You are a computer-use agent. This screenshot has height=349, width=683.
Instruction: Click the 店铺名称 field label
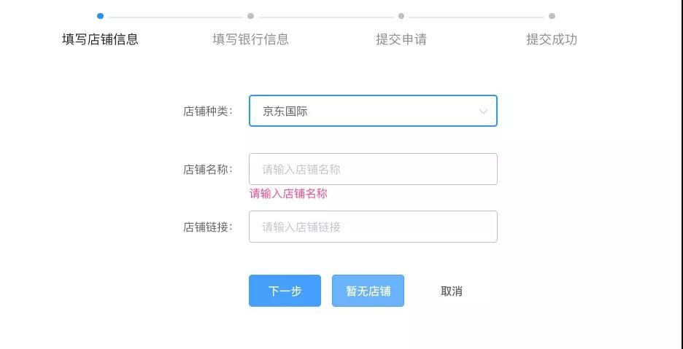(x=207, y=169)
